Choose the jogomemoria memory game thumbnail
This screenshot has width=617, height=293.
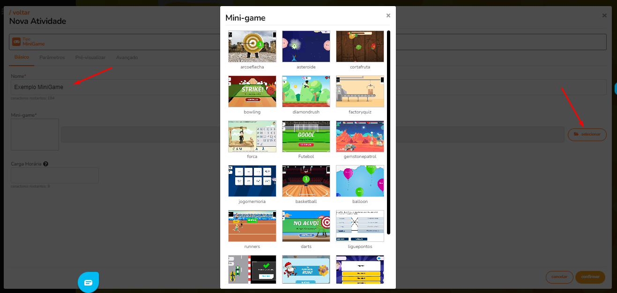252,181
